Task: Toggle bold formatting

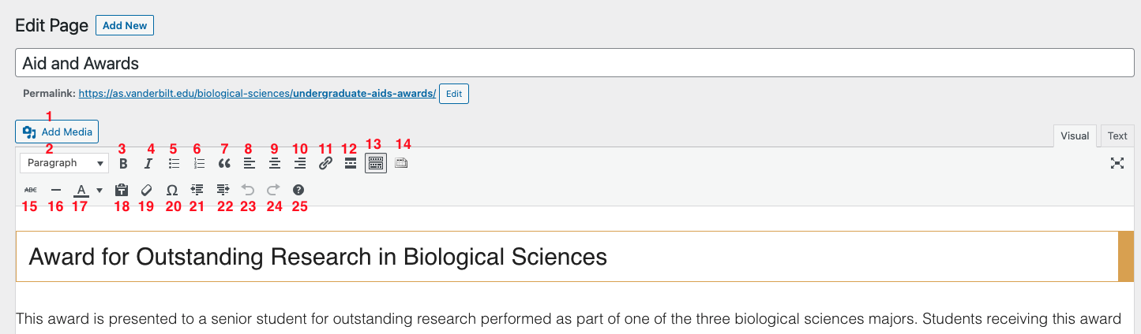Action: [123, 164]
